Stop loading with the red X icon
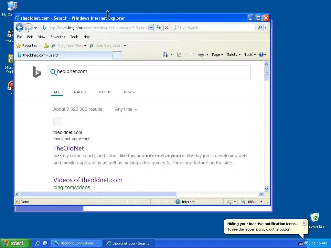Image resolution: width=331 pixels, height=248 pixels. click(167, 28)
